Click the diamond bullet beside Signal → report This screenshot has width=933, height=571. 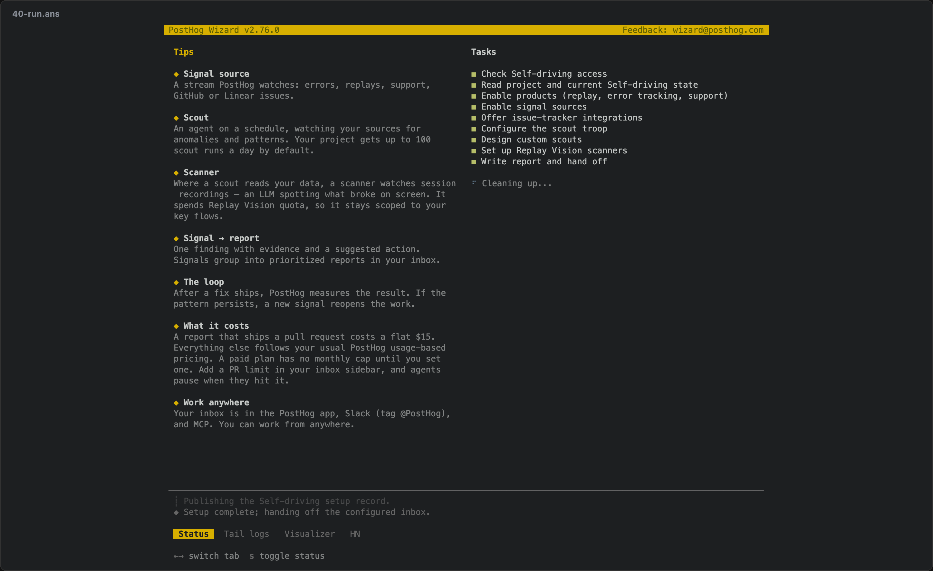(x=176, y=238)
